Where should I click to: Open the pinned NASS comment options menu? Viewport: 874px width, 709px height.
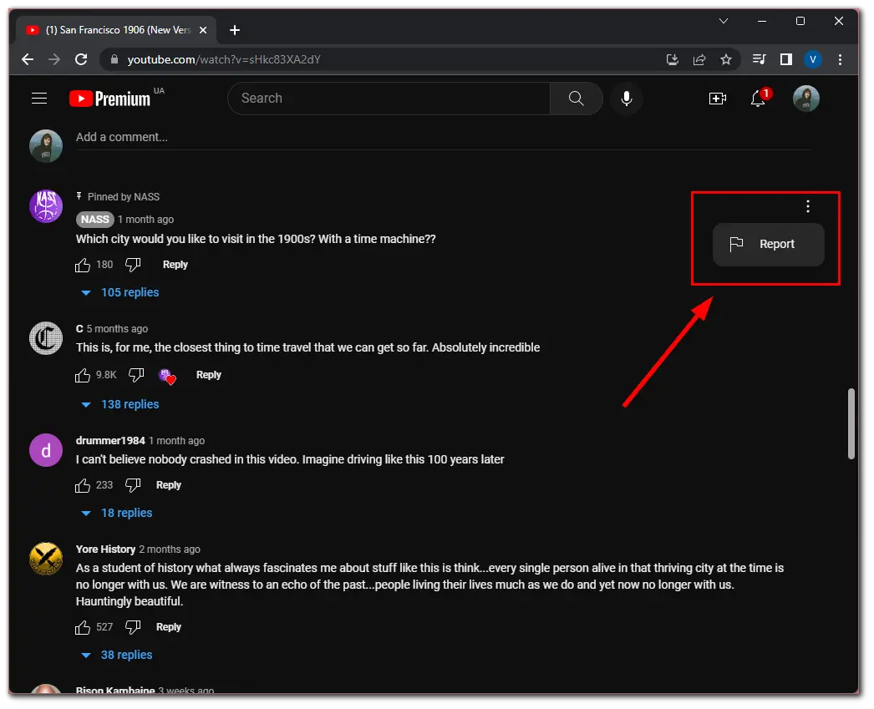[808, 206]
